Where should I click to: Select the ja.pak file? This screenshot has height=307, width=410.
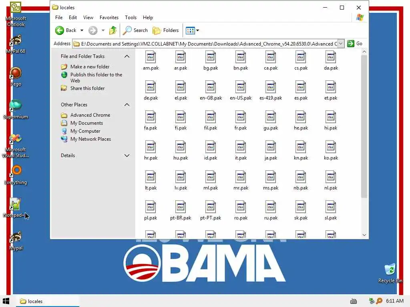coord(271,151)
